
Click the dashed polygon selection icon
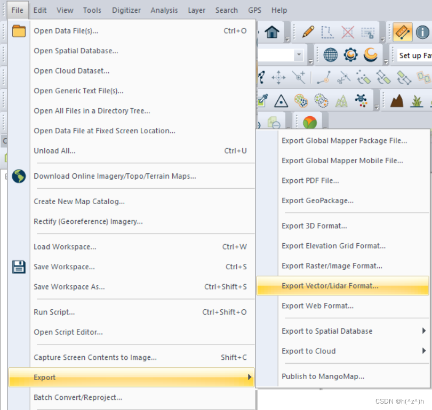pos(327,32)
